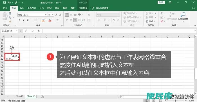The image size is (197, 102).
Task: Click the ribbon display options icon
Action: tap(170, 2)
